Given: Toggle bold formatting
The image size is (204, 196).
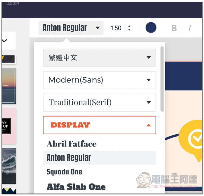Looking at the screenshot, I should tap(174, 28).
